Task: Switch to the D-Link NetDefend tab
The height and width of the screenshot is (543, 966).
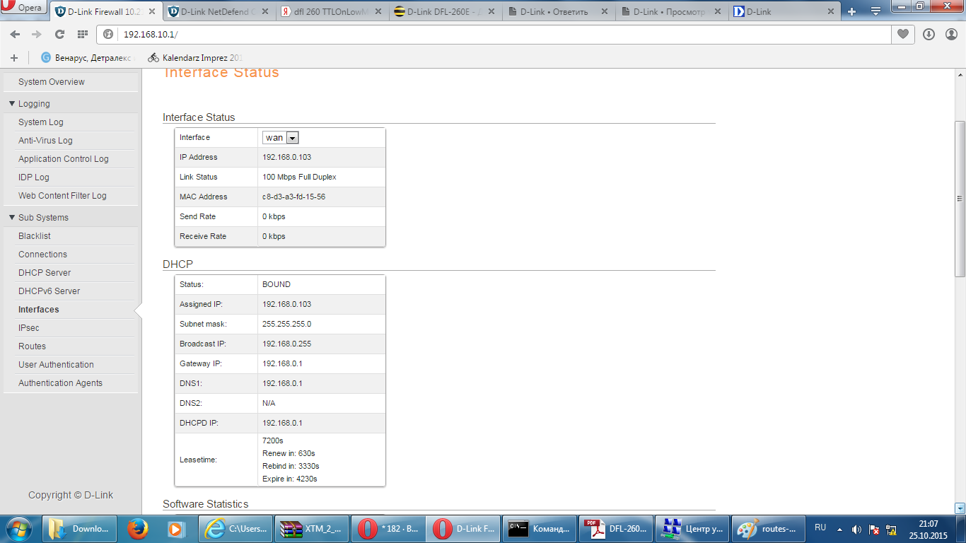Action: coord(219,12)
